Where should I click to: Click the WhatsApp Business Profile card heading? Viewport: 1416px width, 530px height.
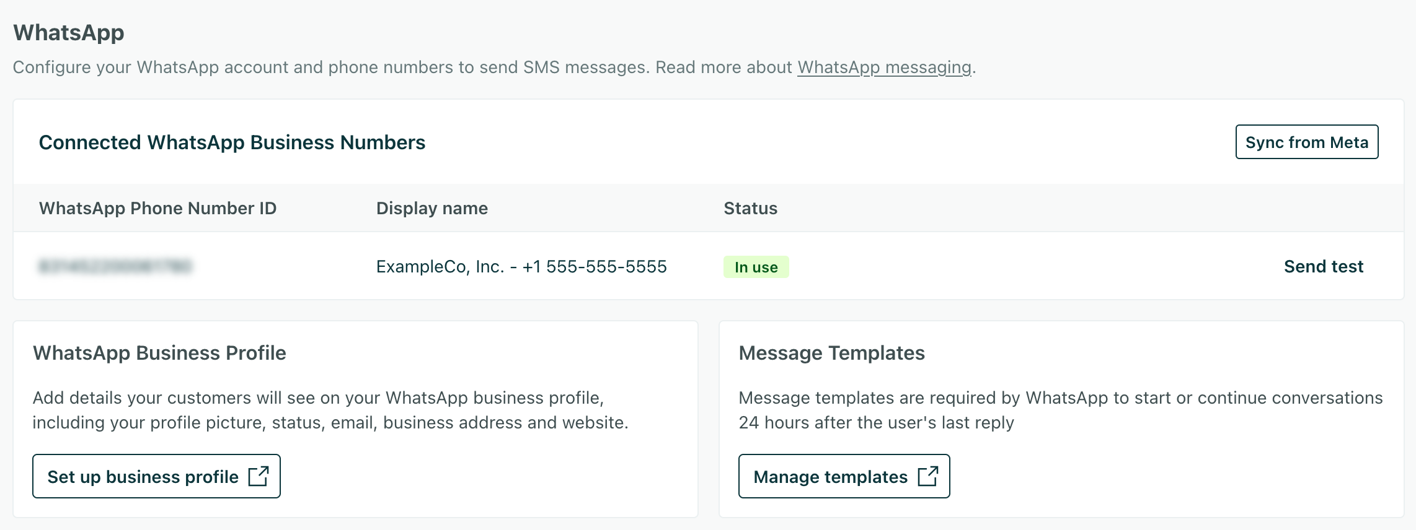coord(160,353)
